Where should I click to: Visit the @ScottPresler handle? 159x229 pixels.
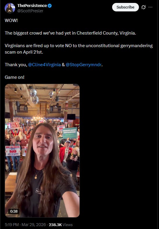(x=30, y=11)
